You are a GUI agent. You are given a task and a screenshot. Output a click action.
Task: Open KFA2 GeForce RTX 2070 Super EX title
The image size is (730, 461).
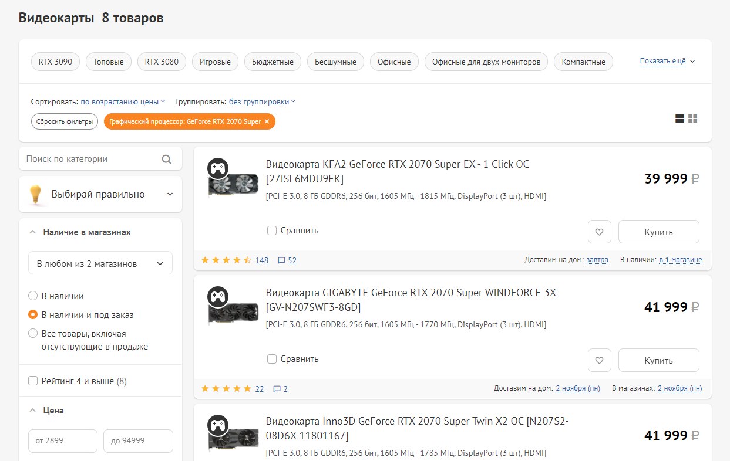(398, 171)
